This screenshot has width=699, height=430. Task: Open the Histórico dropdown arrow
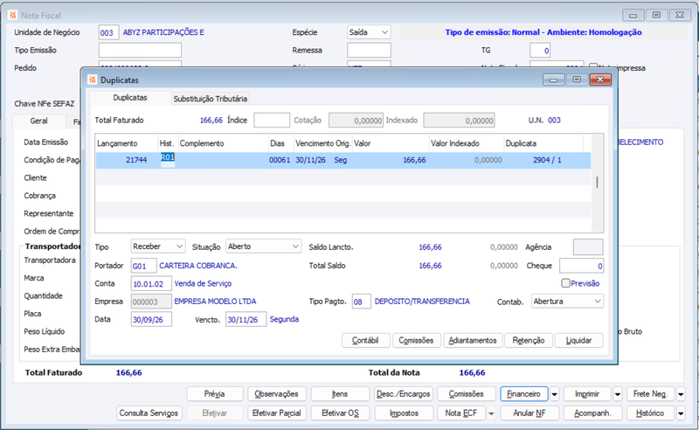[681, 413]
